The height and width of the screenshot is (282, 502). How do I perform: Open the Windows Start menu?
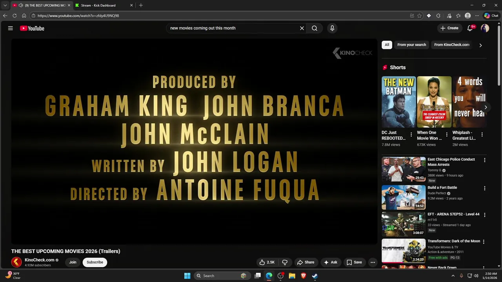pyautogui.click(x=187, y=276)
